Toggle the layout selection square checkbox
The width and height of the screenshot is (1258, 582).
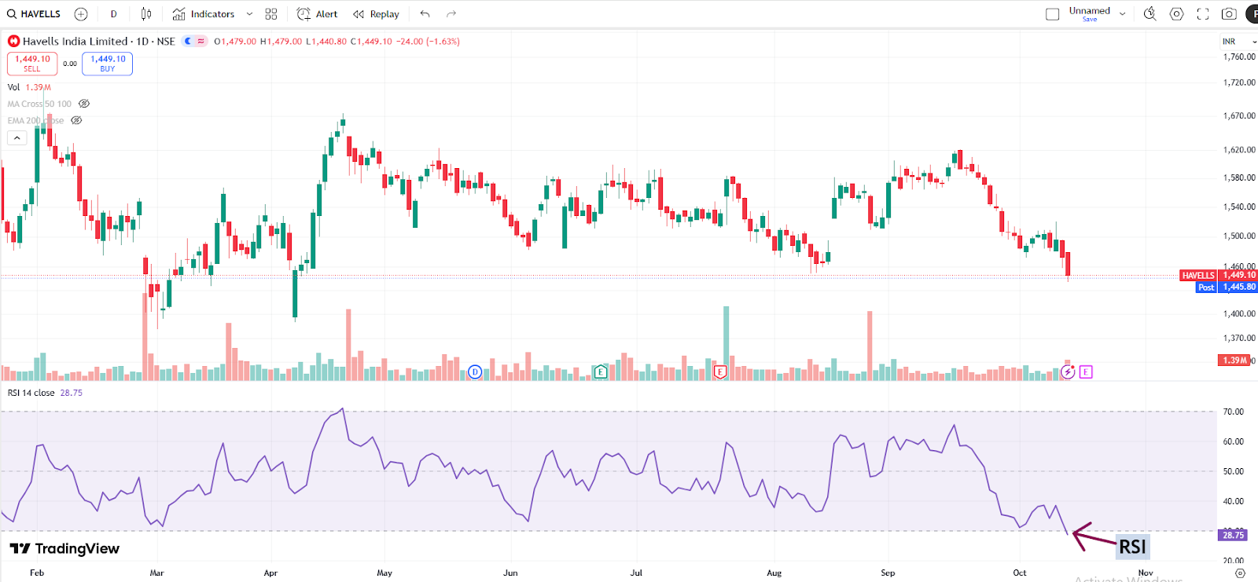click(1052, 14)
